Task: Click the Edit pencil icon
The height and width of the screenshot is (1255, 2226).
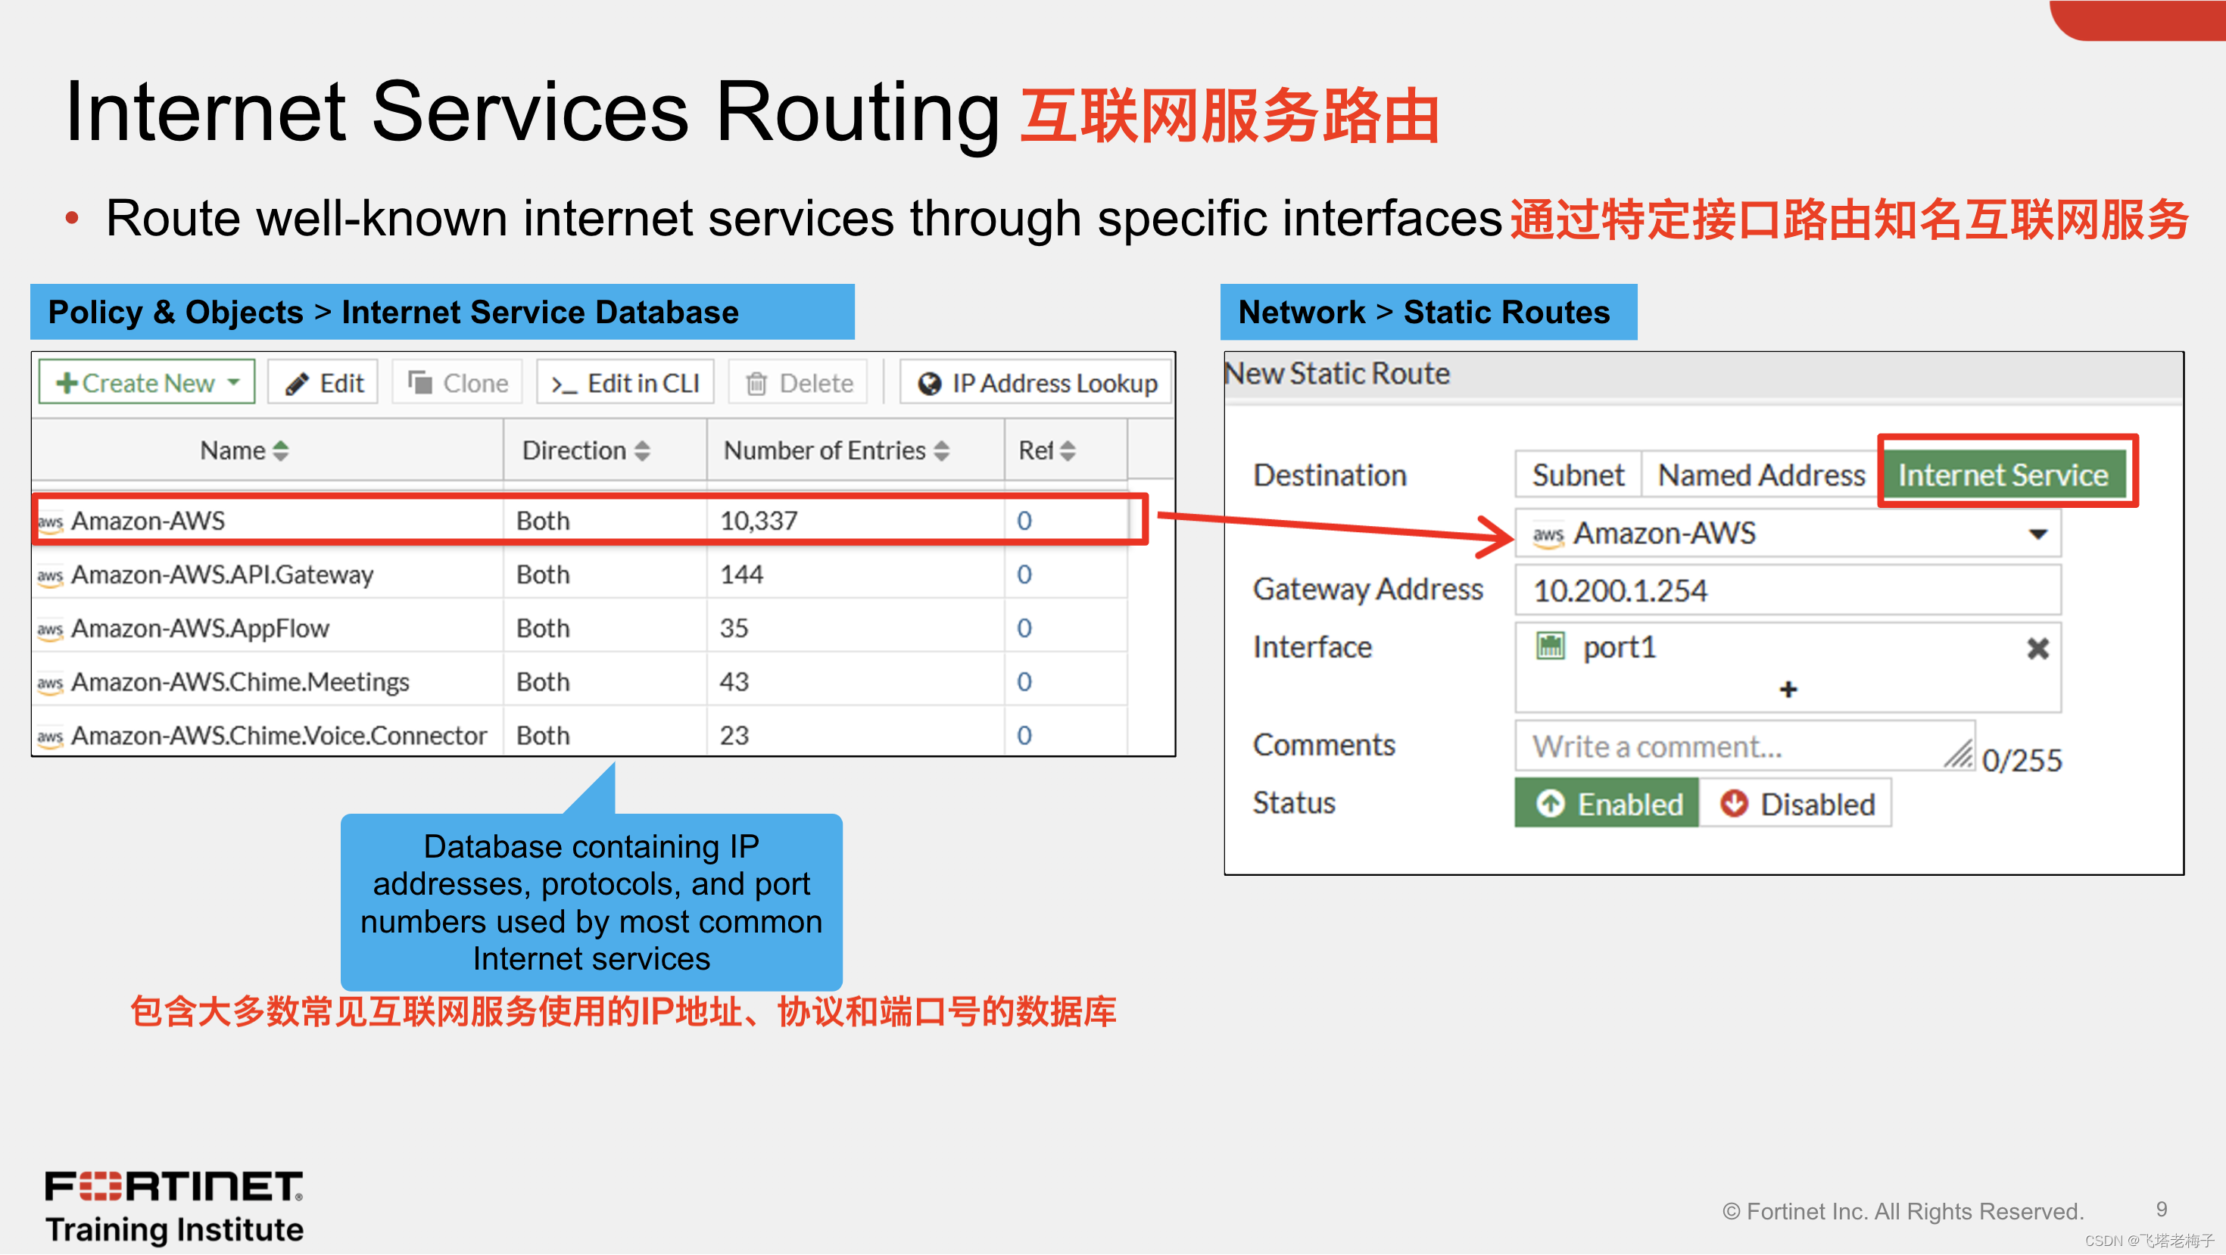Action: pos(296,384)
